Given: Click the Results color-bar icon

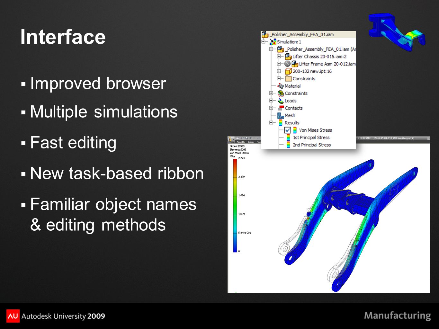Looking at the screenshot, I should (x=281, y=123).
